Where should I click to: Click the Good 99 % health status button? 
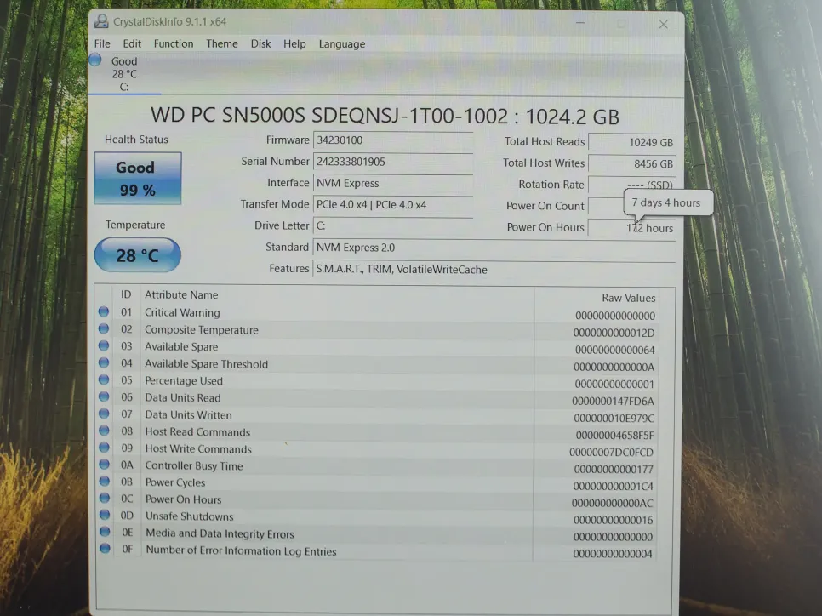click(137, 179)
